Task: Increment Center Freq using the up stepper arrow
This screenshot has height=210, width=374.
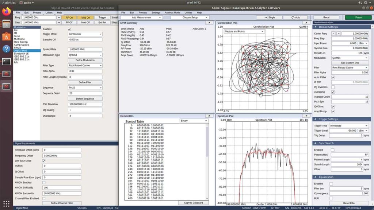Action: 333,34
